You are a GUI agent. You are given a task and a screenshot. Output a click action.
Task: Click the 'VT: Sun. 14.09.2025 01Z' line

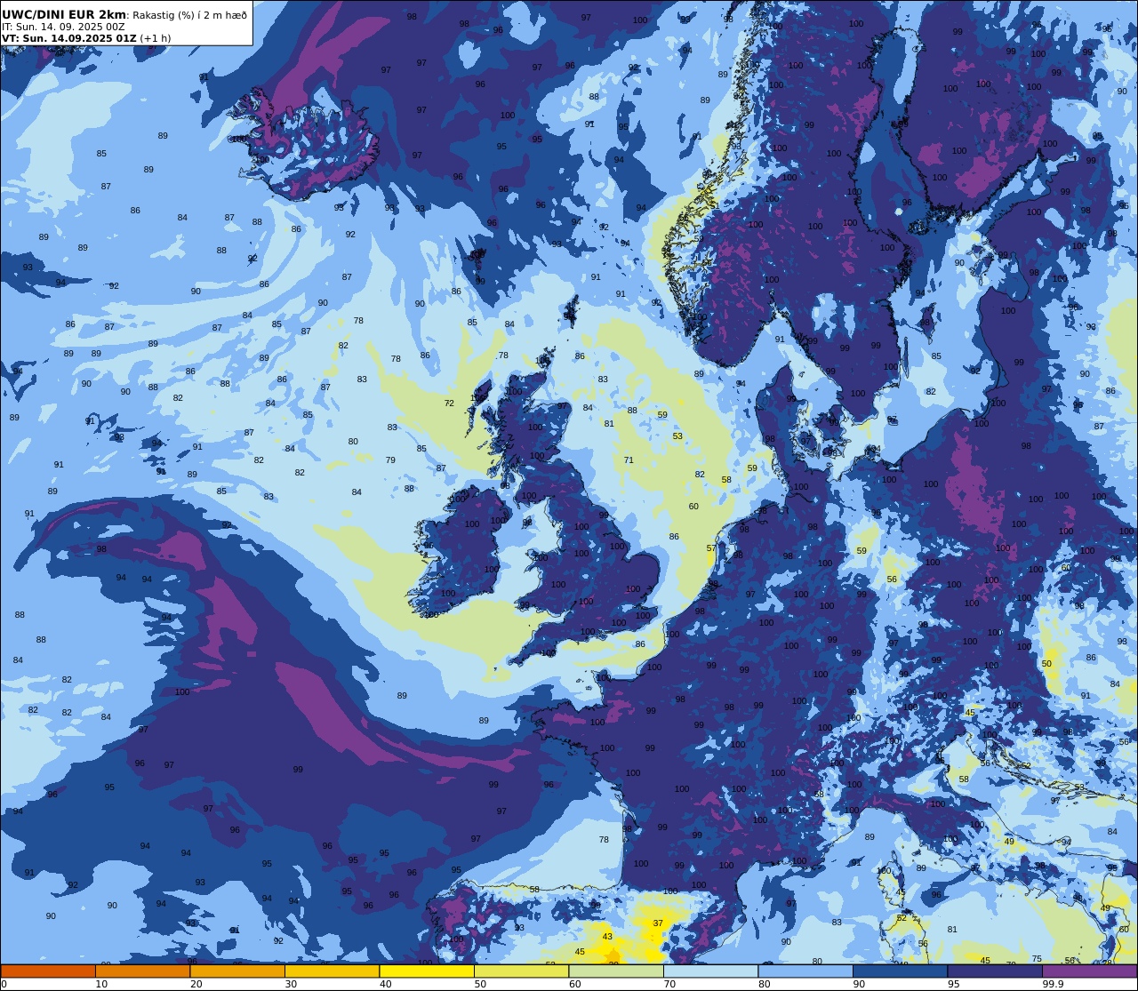(x=69, y=38)
